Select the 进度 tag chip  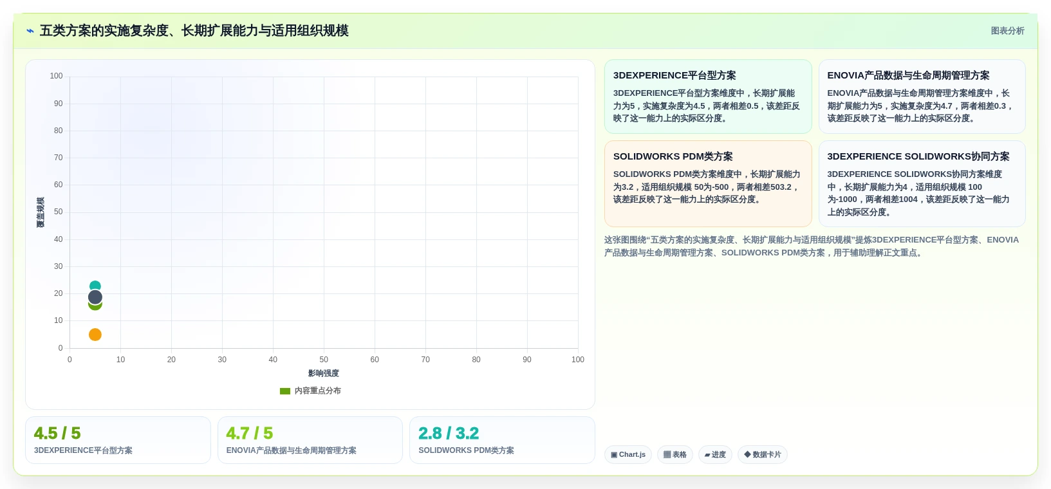pyautogui.click(x=715, y=454)
